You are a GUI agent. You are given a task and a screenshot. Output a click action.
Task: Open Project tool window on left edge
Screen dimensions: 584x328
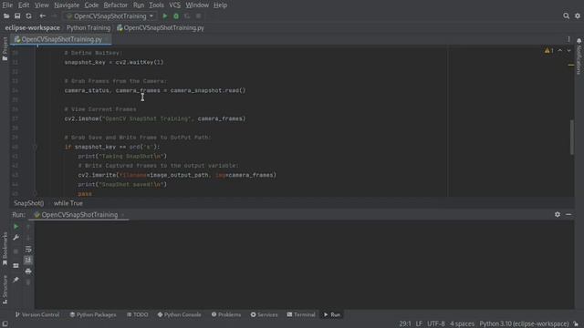[5, 48]
